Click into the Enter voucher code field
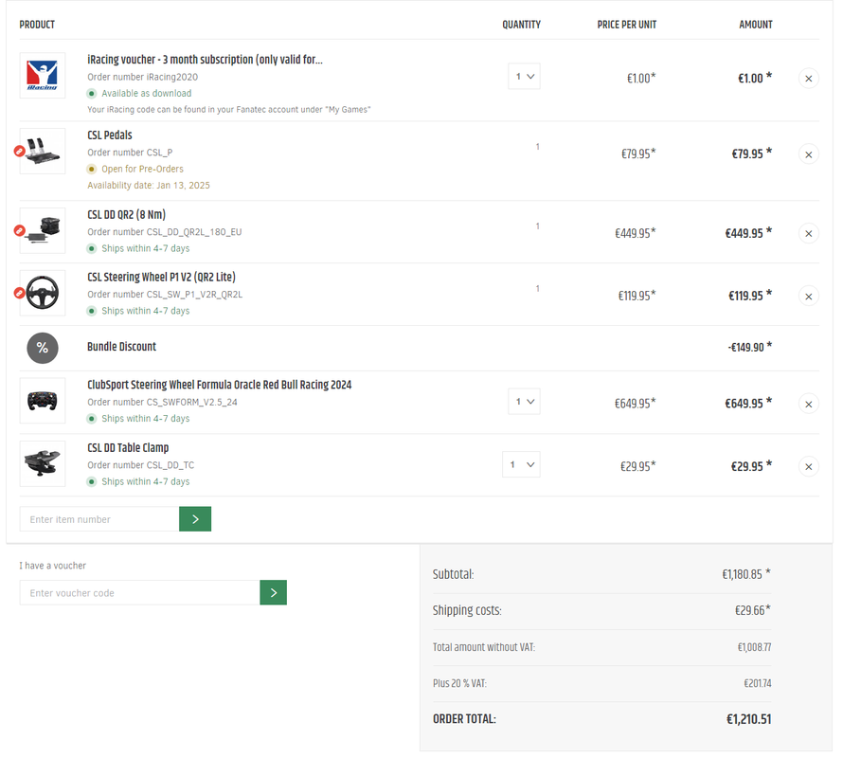This screenshot has height=758, width=843. pyautogui.click(x=139, y=593)
